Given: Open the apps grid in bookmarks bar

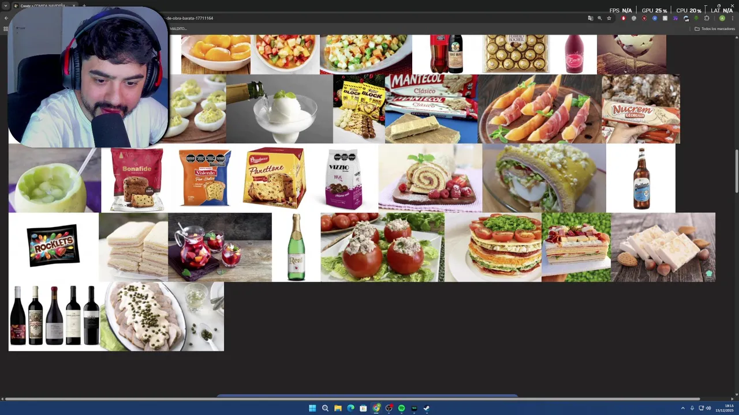Looking at the screenshot, I should (6, 29).
